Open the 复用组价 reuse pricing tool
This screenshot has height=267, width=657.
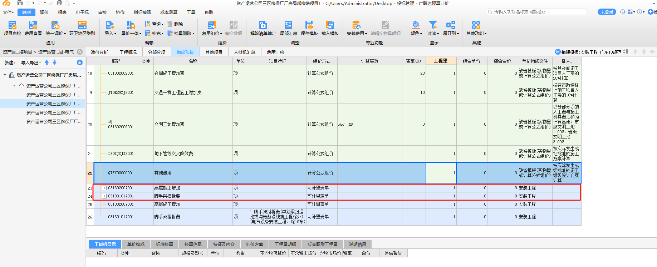(x=212, y=28)
